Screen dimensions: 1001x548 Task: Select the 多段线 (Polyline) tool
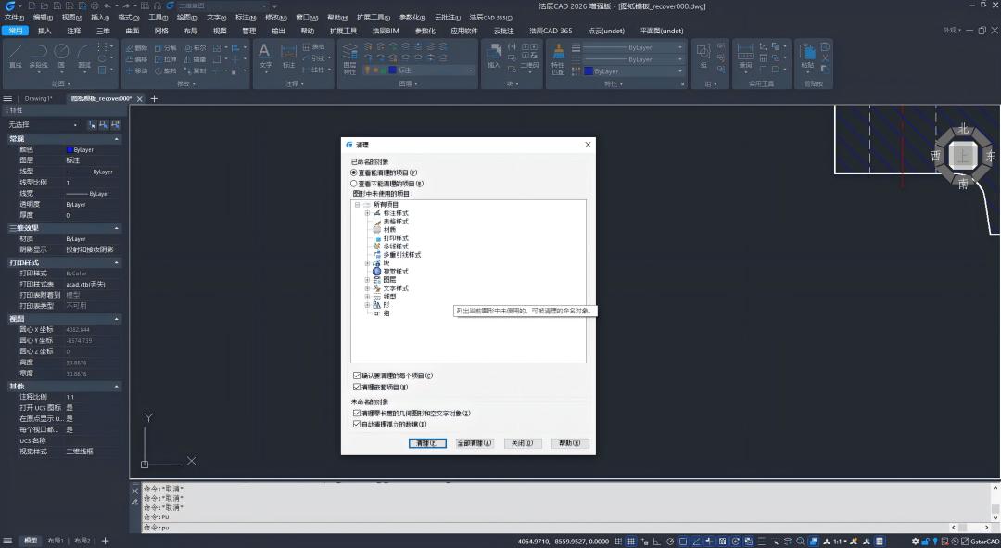(38, 57)
